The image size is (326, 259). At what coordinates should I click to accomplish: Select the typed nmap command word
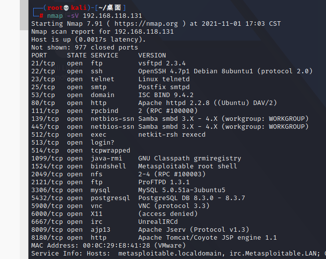(x=55, y=16)
